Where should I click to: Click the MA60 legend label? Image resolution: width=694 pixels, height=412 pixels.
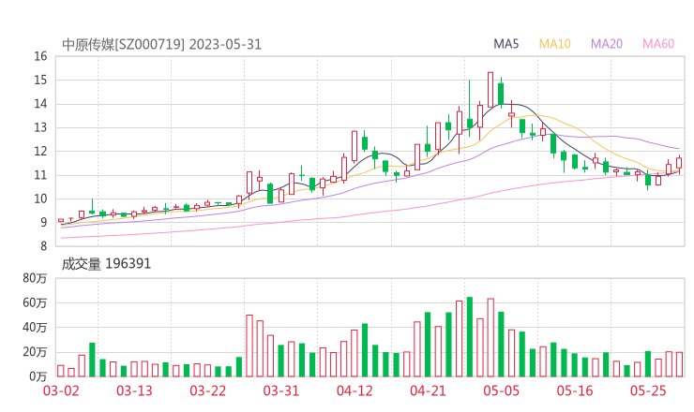pos(658,44)
